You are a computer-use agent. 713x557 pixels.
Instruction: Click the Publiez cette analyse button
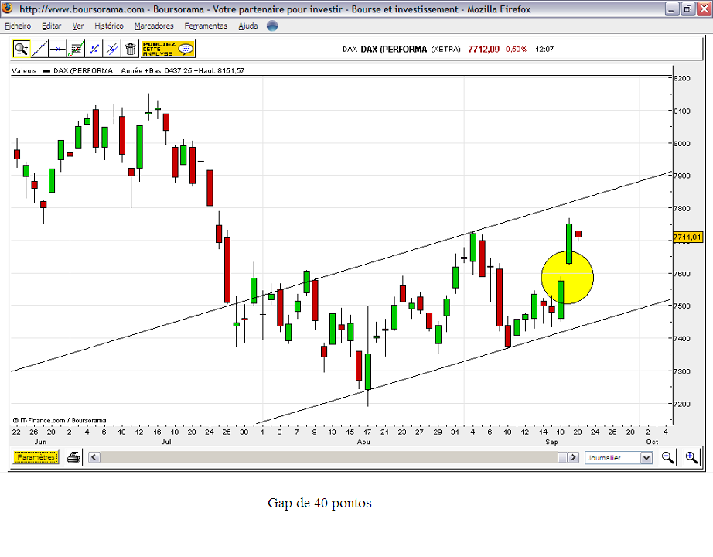click(x=168, y=49)
